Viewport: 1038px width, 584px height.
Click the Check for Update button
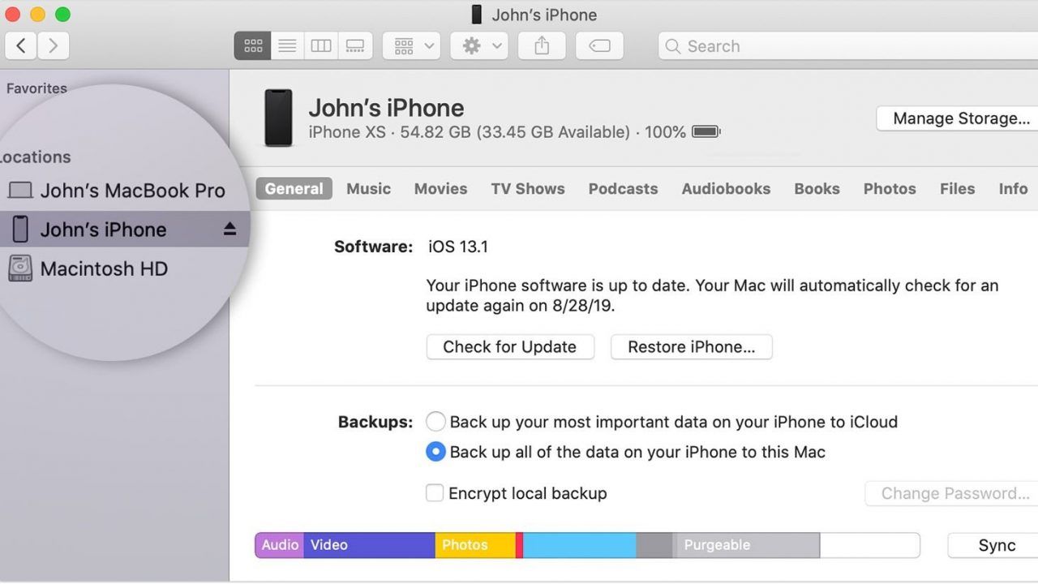pyautogui.click(x=510, y=347)
